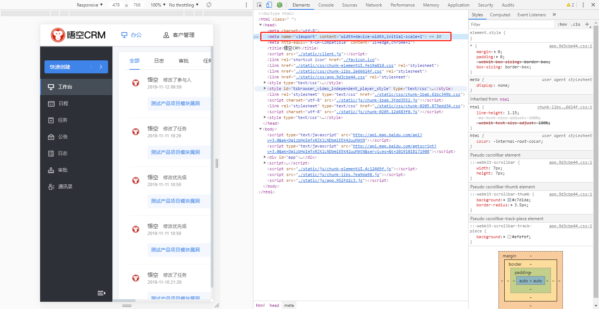This screenshot has height=309, width=599.
Task: Click the viewport width field showing 479
Action: (116, 5)
